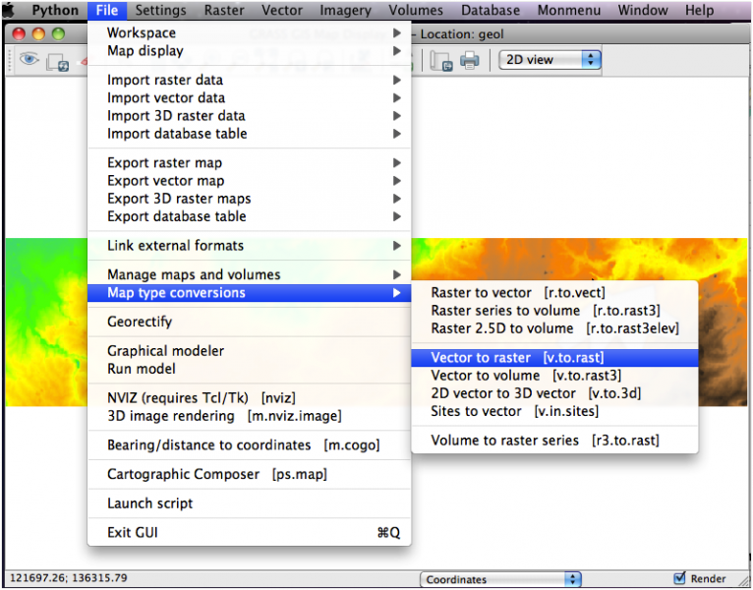
Task: Click the eye icon to display map
Action: pos(29,60)
